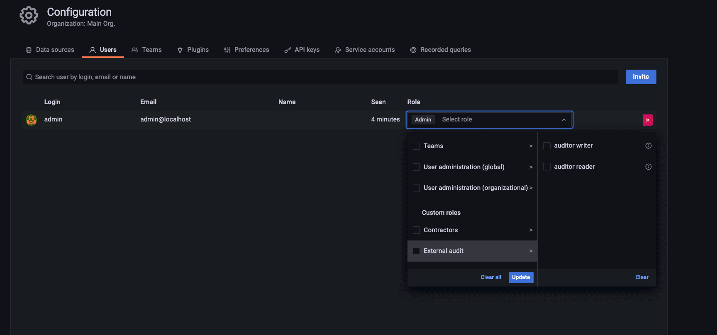This screenshot has height=335, width=717.
Task: Check User administration (organizational) checkbox
Action: point(417,188)
